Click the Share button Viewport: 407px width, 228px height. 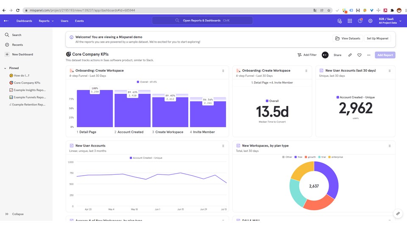click(x=337, y=55)
